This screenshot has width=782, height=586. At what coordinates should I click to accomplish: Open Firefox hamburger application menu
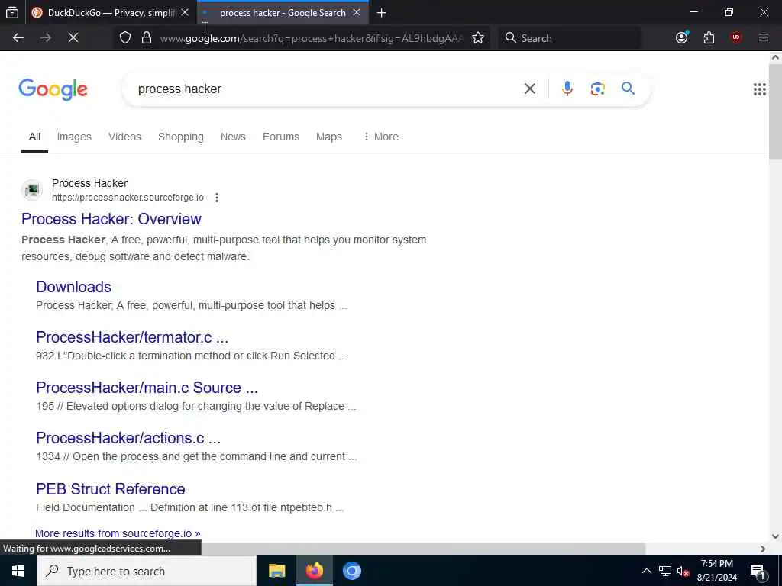tap(764, 38)
